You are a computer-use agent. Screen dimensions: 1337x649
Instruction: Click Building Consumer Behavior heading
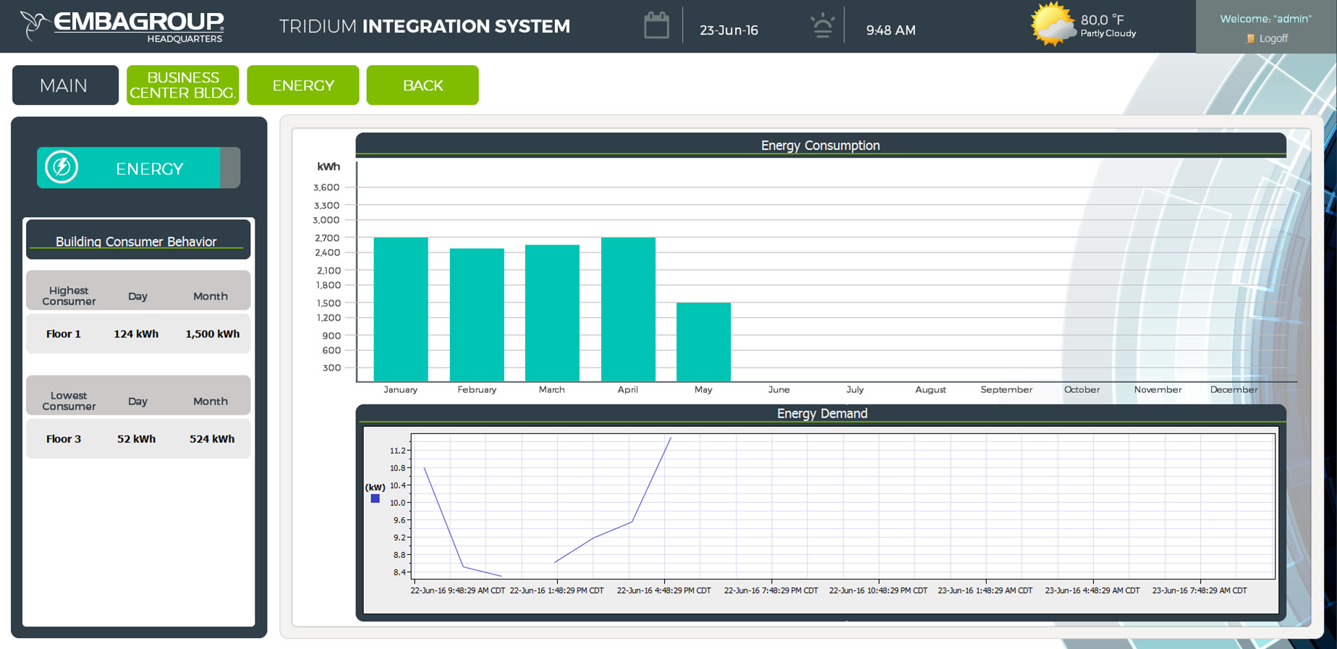(136, 242)
